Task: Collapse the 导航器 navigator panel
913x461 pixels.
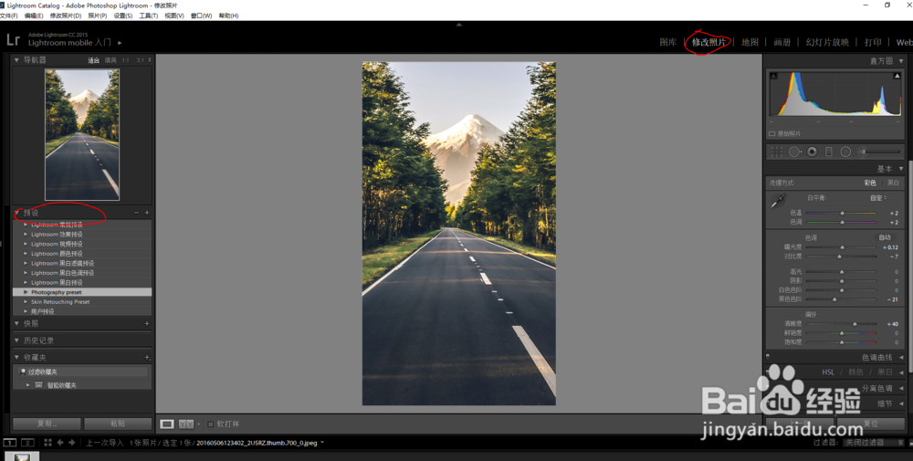Action: click(16, 59)
